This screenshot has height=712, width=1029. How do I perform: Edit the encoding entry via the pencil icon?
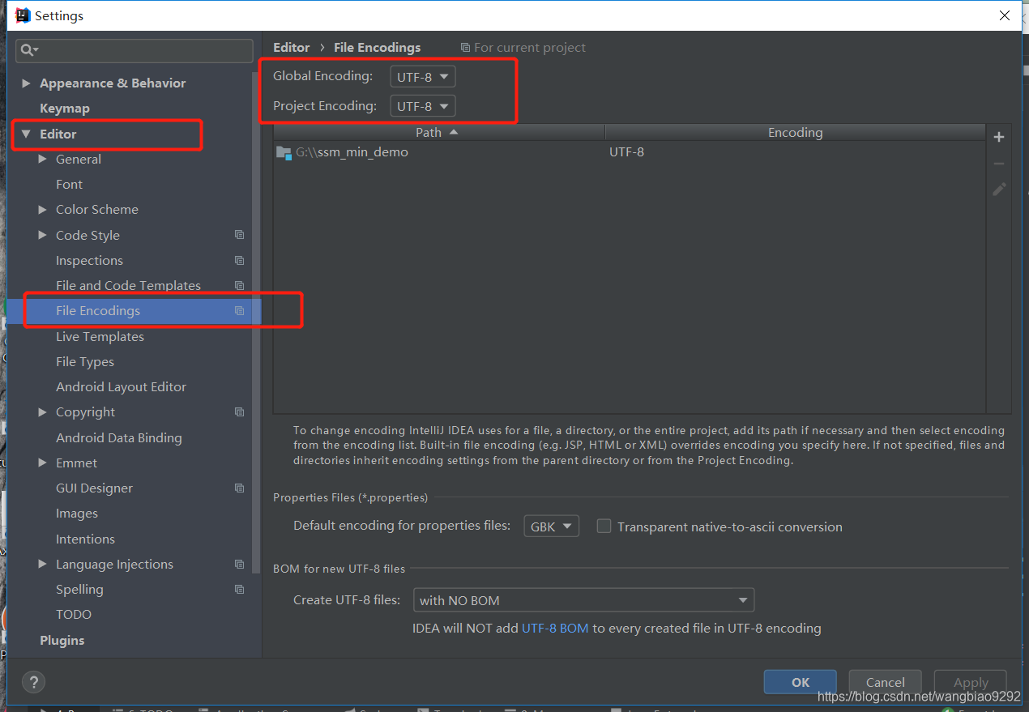point(999,189)
